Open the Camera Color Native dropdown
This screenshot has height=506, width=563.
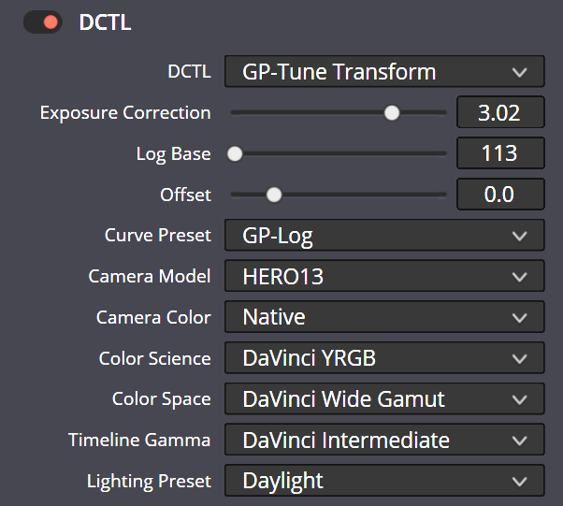point(384,318)
